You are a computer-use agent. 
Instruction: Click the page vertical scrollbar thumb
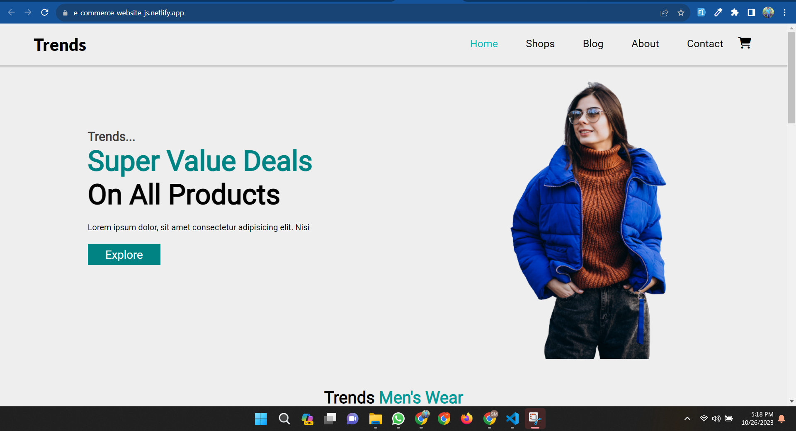(791, 78)
